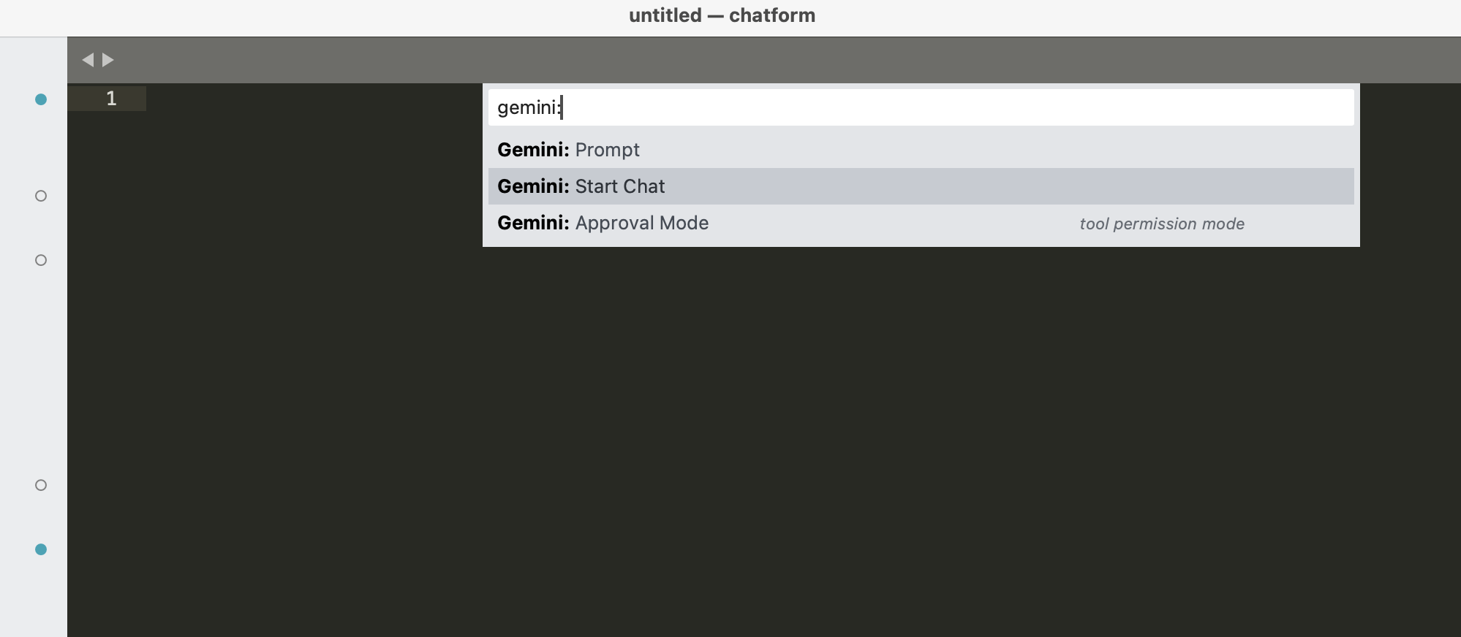1461x637 pixels.
Task: Click the second hollow sidebar circle from top
Action: click(x=41, y=260)
